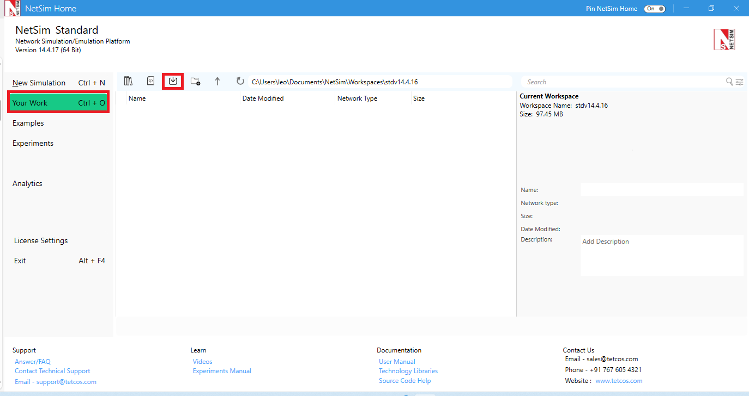Screen dimensions: 749x396
Task: Open the Experiments Manual link
Action: pos(222,371)
